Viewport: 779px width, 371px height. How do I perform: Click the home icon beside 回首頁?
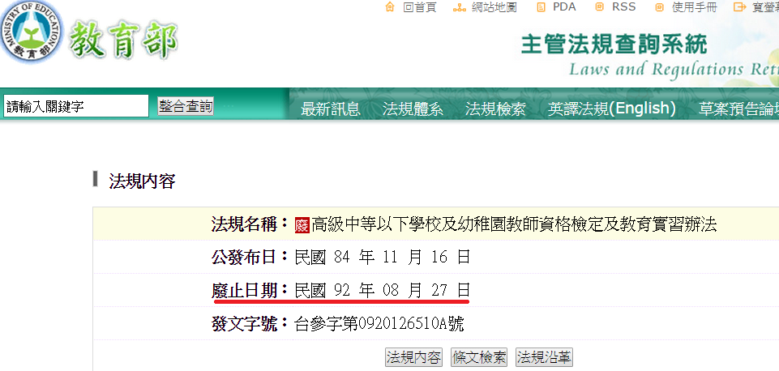pyautogui.click(x=390, y=7)
